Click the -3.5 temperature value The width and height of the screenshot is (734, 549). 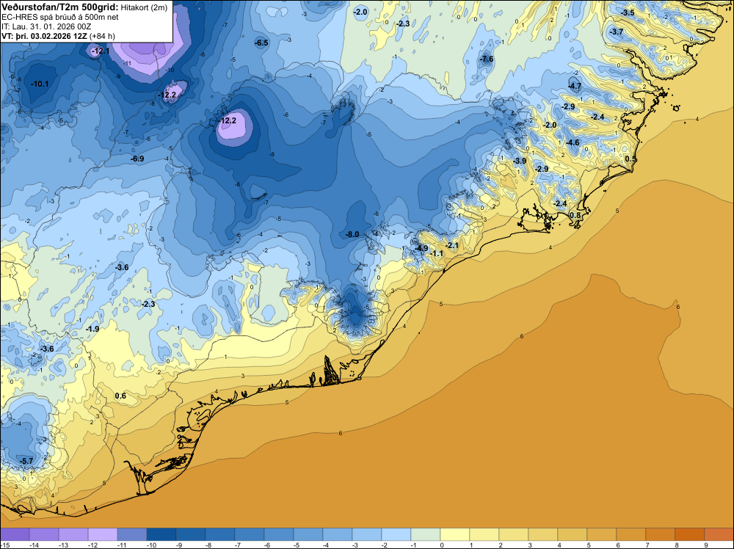click(x=628, y=12)
